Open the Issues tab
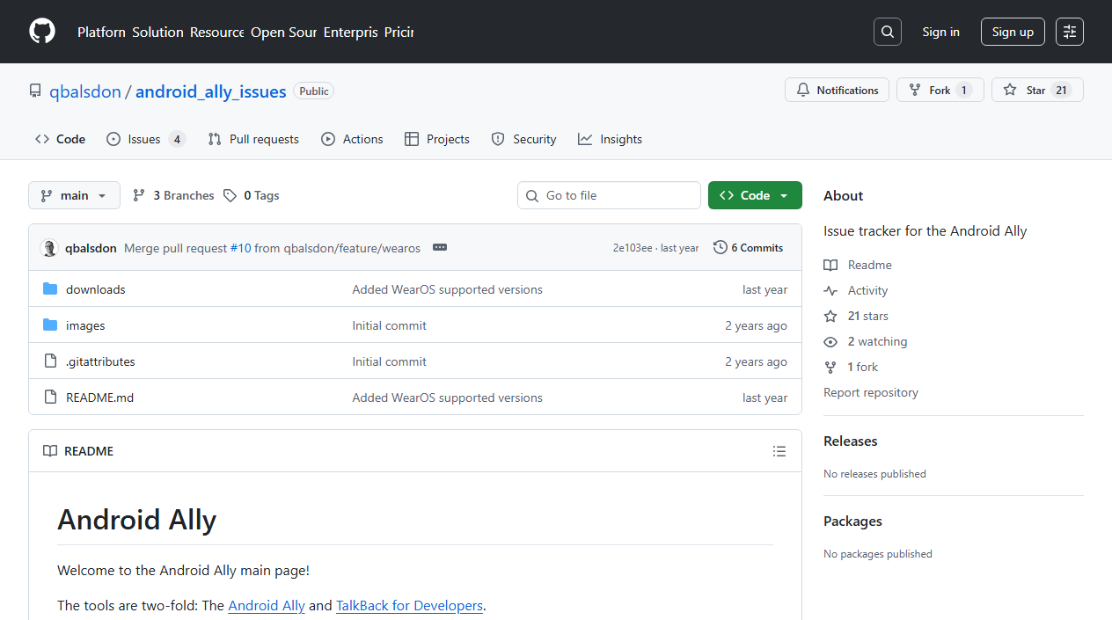The height and width of the screenshot is (620, 1112). (146, 139)
